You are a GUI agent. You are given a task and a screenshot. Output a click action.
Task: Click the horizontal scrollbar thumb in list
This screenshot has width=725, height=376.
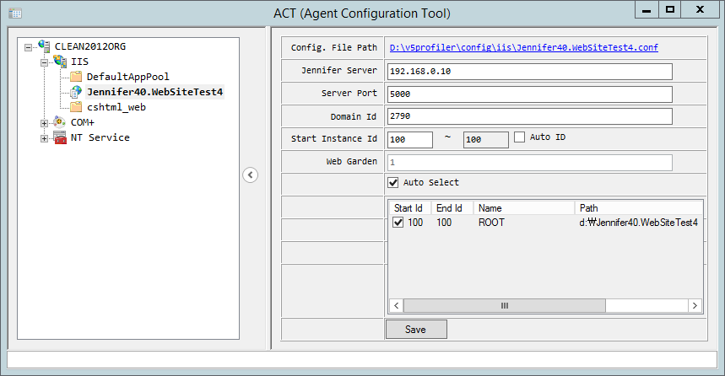pos(505,306)
